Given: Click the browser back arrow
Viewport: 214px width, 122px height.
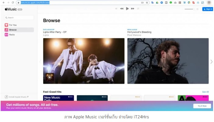Looking at the screenshot, I should click(x=4, y=3).
